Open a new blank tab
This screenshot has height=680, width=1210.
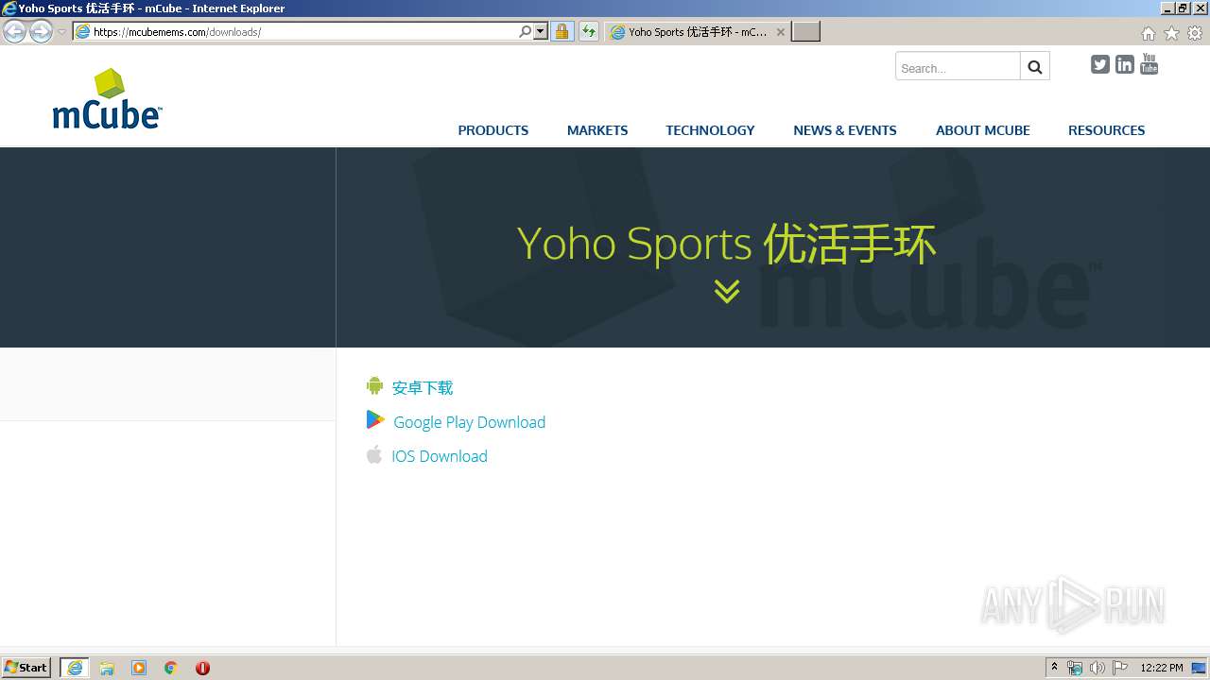coord(805,31)
